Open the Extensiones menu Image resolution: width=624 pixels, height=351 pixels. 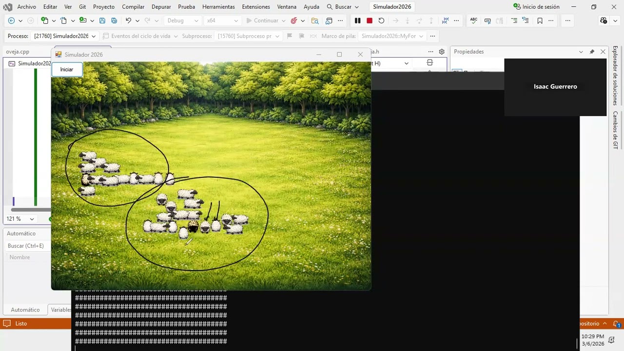pos(256,7)
